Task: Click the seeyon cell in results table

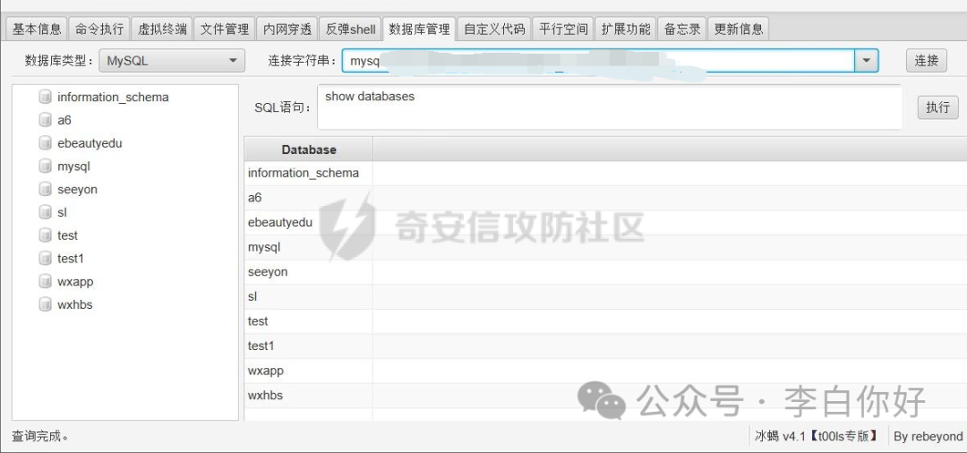Action: coord(308,272)
